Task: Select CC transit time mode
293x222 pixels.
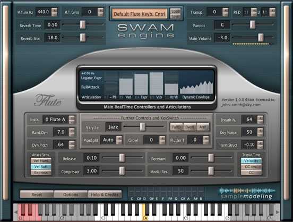Action: (251, 173)
